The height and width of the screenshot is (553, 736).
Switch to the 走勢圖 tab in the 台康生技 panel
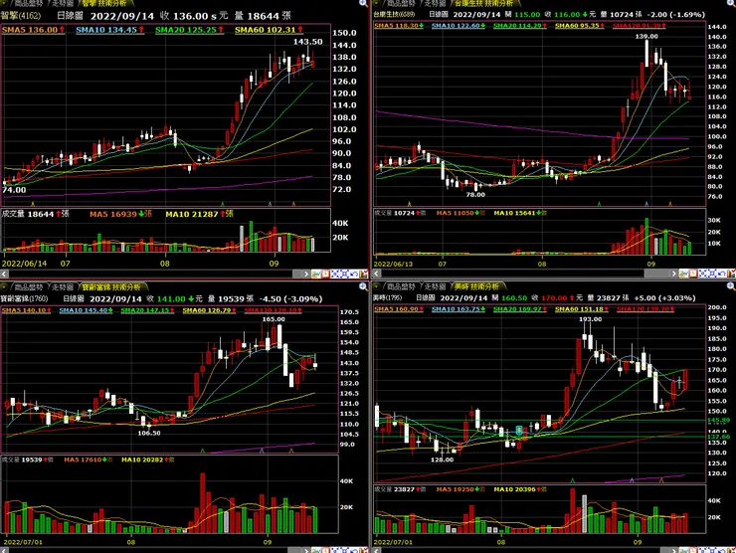click(435, 3)
